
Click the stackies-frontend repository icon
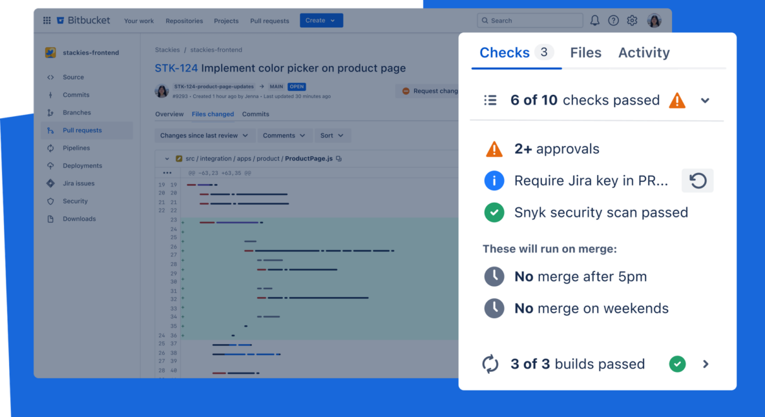50,53
